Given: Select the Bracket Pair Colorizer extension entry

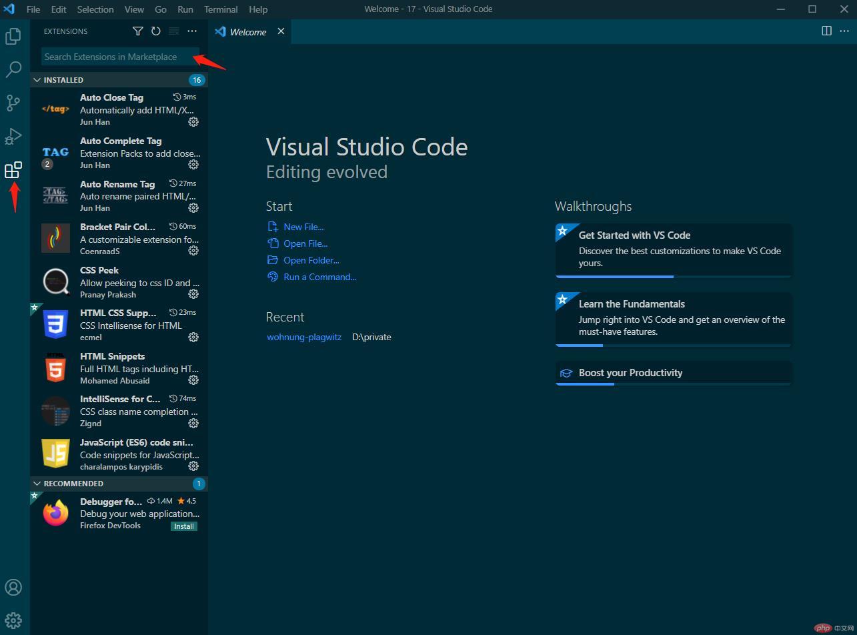Looking at the screenshot, I should coord(119,239).
